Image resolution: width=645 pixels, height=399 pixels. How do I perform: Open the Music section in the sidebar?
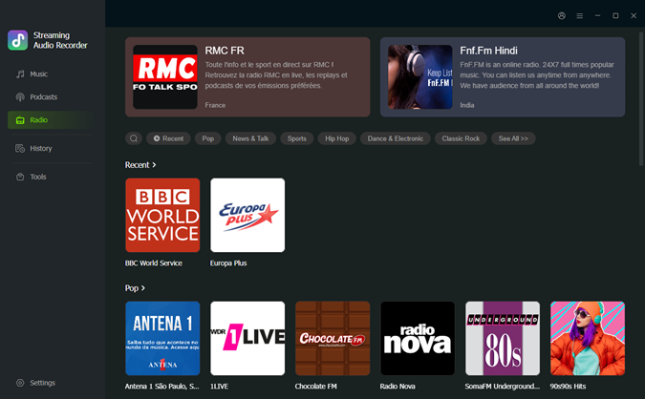click(50, 73)
